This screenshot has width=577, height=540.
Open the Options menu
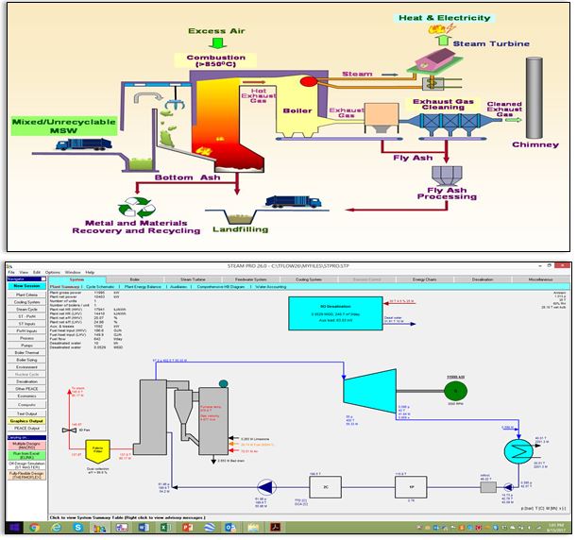coord(53,272)
